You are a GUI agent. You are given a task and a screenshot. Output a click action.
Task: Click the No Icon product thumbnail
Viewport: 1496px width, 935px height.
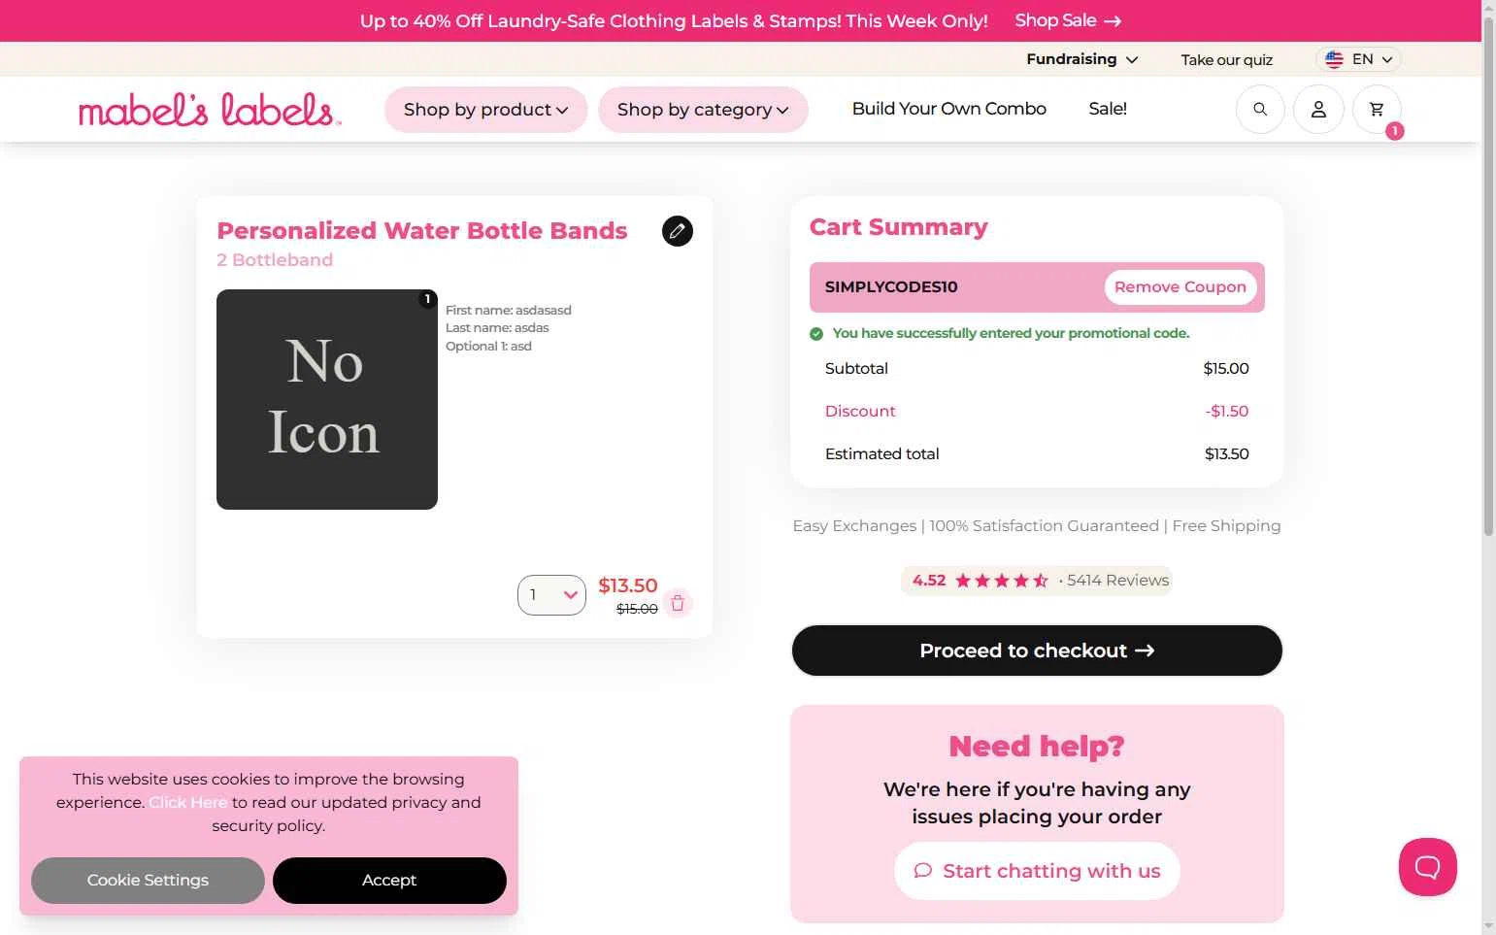tap(327, 399)
